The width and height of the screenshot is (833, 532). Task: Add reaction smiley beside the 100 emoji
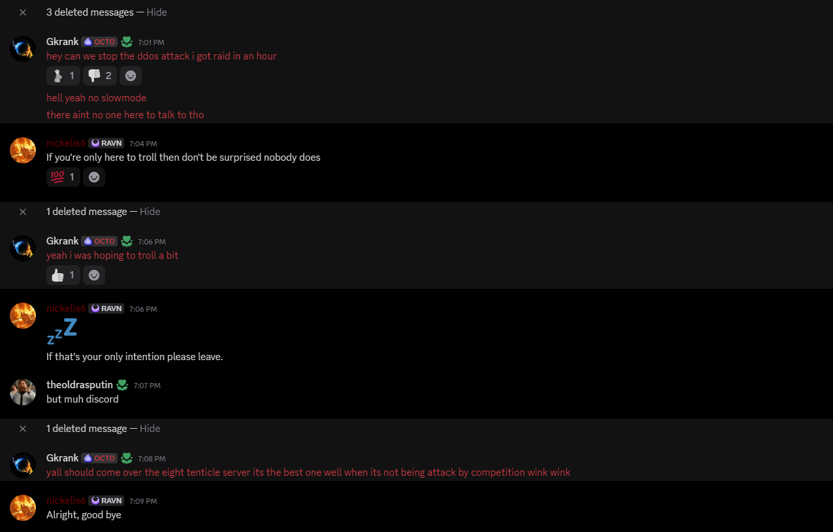tap(94, 177)
